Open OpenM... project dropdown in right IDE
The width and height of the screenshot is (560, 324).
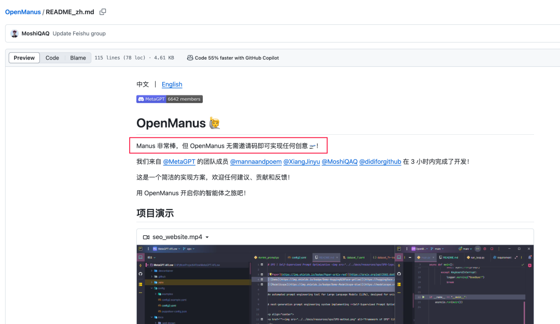[419, 249]
